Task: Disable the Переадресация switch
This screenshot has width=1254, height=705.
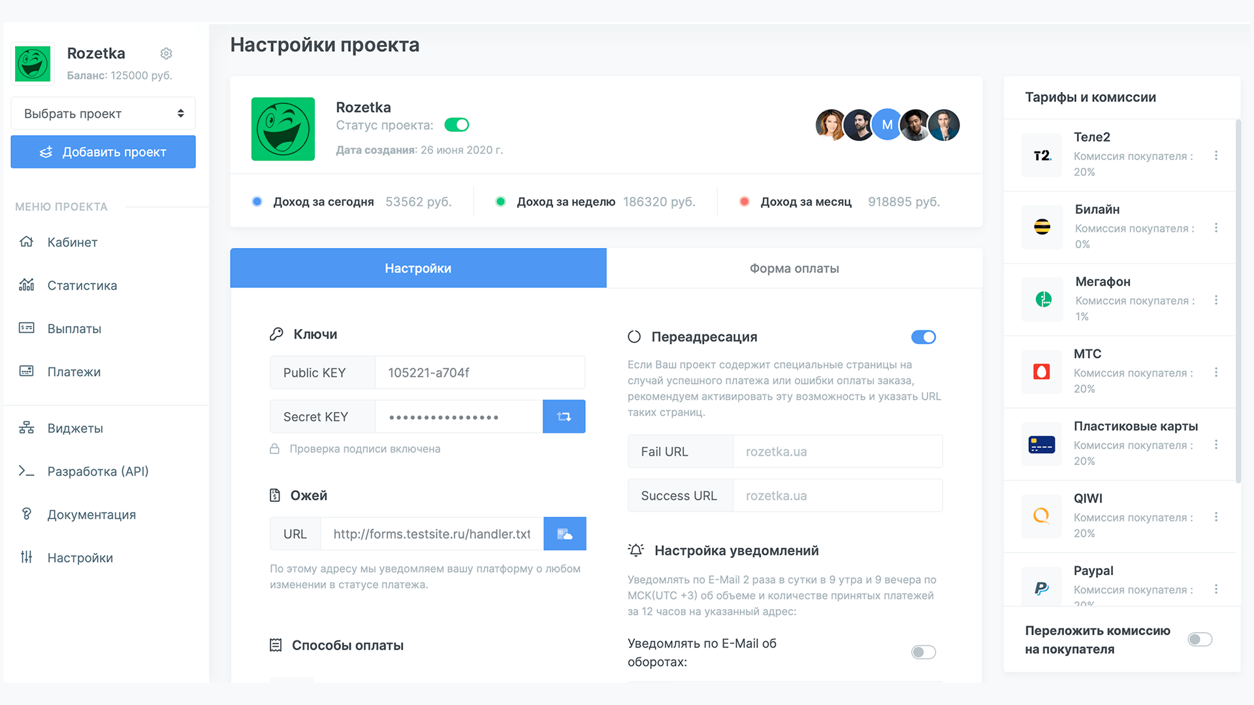Action: [924, 337]
